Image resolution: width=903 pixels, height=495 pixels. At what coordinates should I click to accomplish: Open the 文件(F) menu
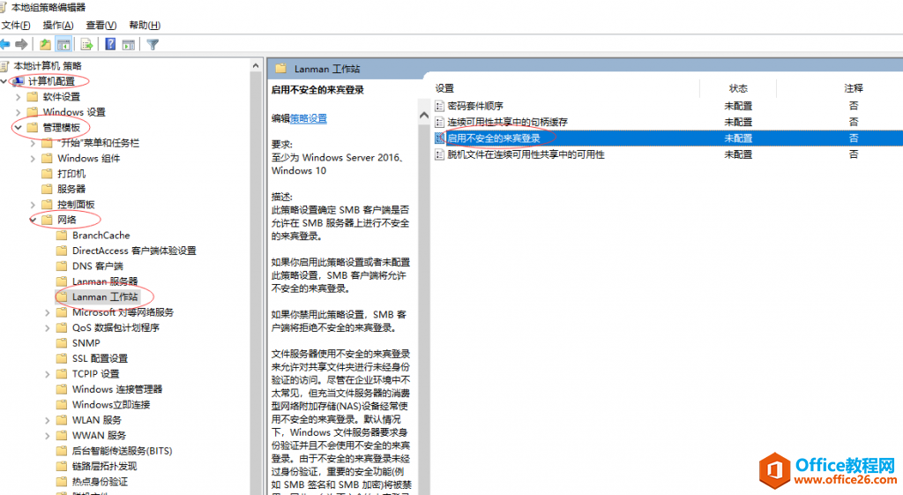(16, 26)
